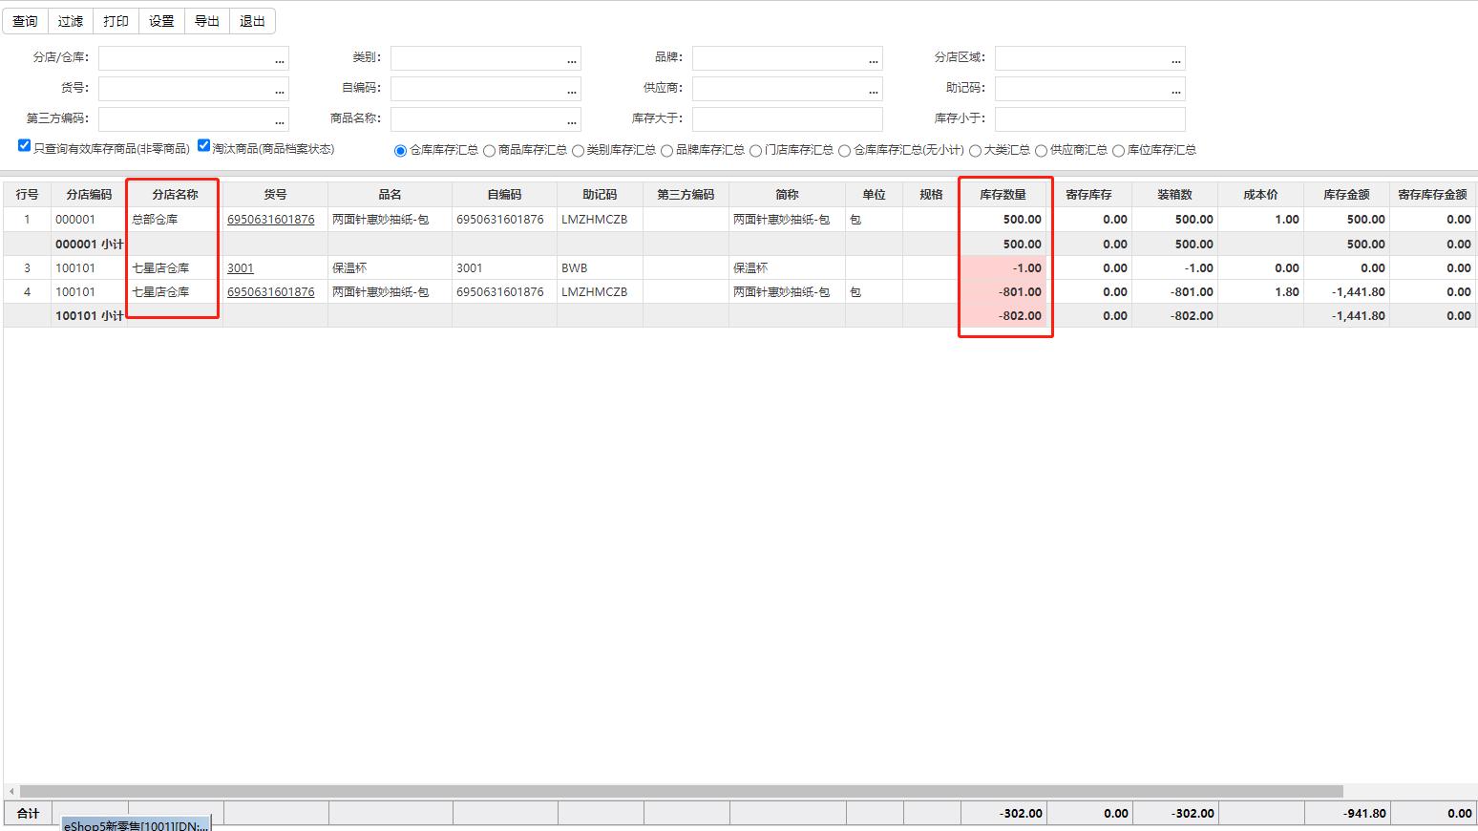Open the 品牌 brand lookup picker
The height and width of the screenshot is (831, 1478).
coord(872,58)
